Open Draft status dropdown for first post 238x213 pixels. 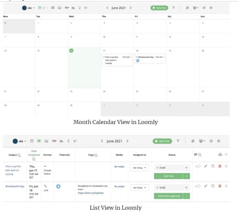tap(172, 168)
